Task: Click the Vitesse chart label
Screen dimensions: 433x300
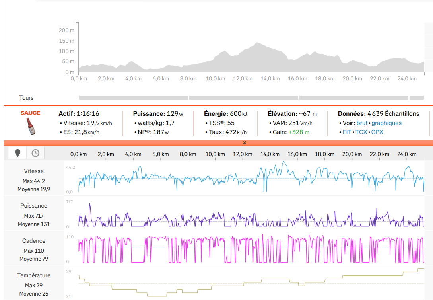Action: point(34,171)
